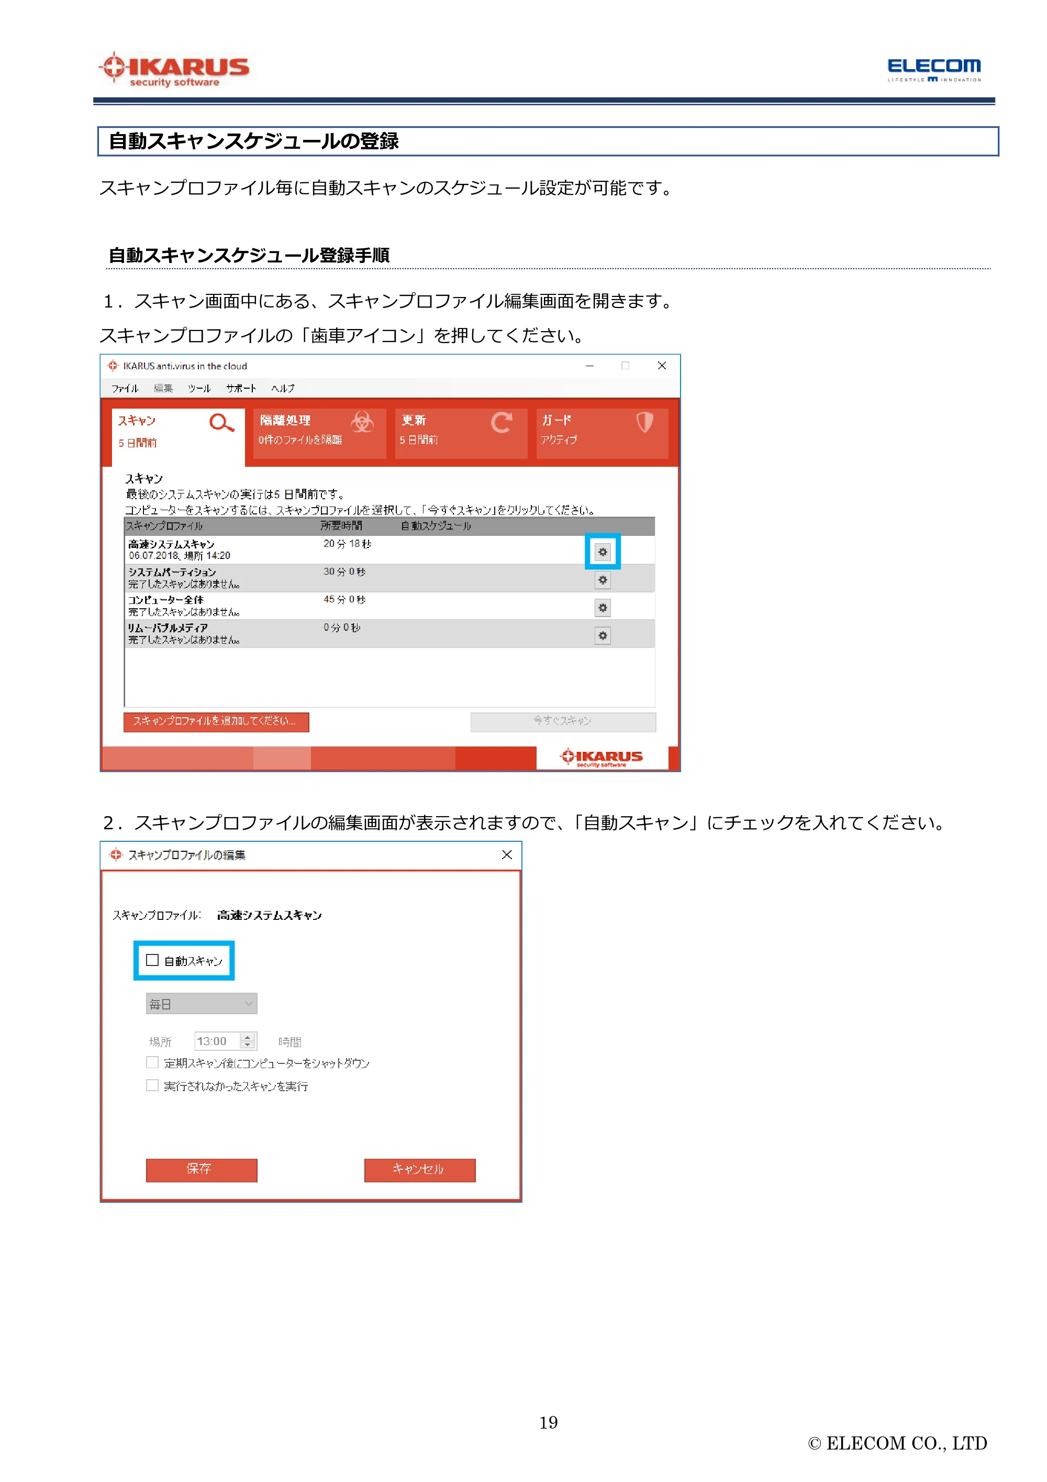Viewport: 1047px width, 1482px height.
Task: Open the ヘルプ menu
Action: point(283,388)
